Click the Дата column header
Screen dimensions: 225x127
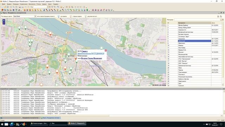[x=217, y=23]
